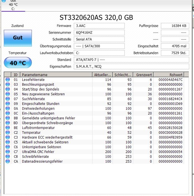Click the drive title ST3320620AS 320,0 GB
The height and width of the screenshot is (196, 194).
(96, 17)
